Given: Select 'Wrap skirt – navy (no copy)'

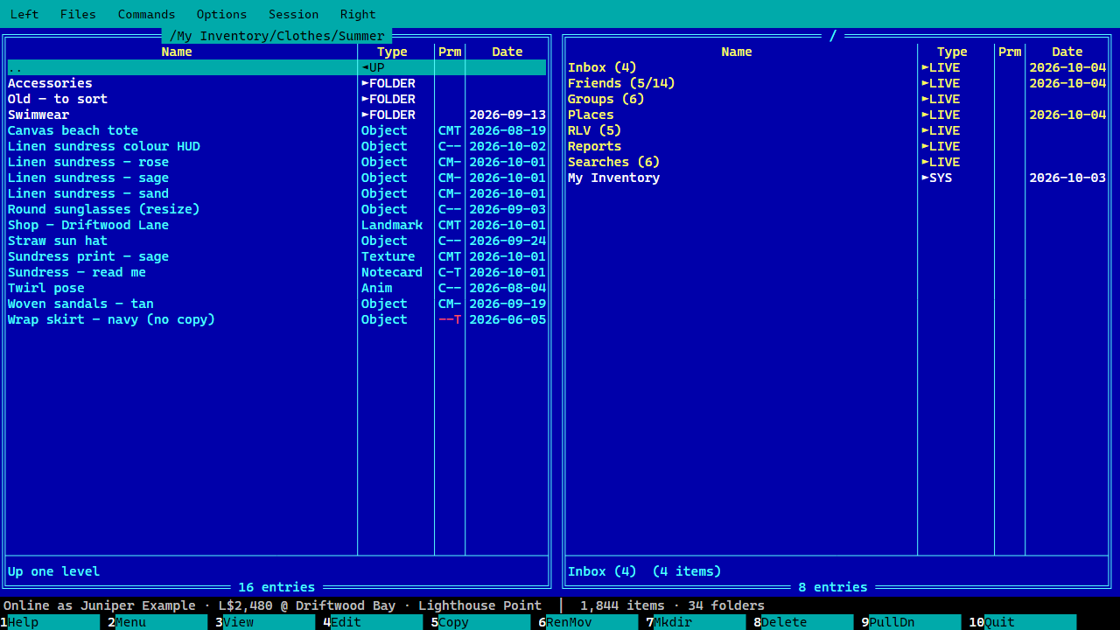Looking at the screenshot, I should (x=276, y=319).
